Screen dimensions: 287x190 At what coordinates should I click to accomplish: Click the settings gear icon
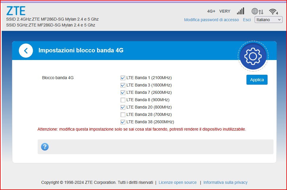coord(253,56)
